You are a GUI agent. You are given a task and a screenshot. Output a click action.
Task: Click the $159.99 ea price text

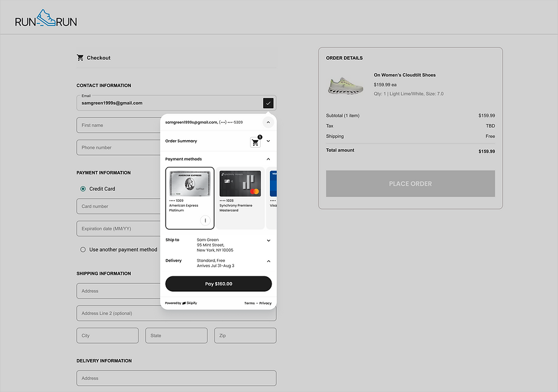pos(385,85)
